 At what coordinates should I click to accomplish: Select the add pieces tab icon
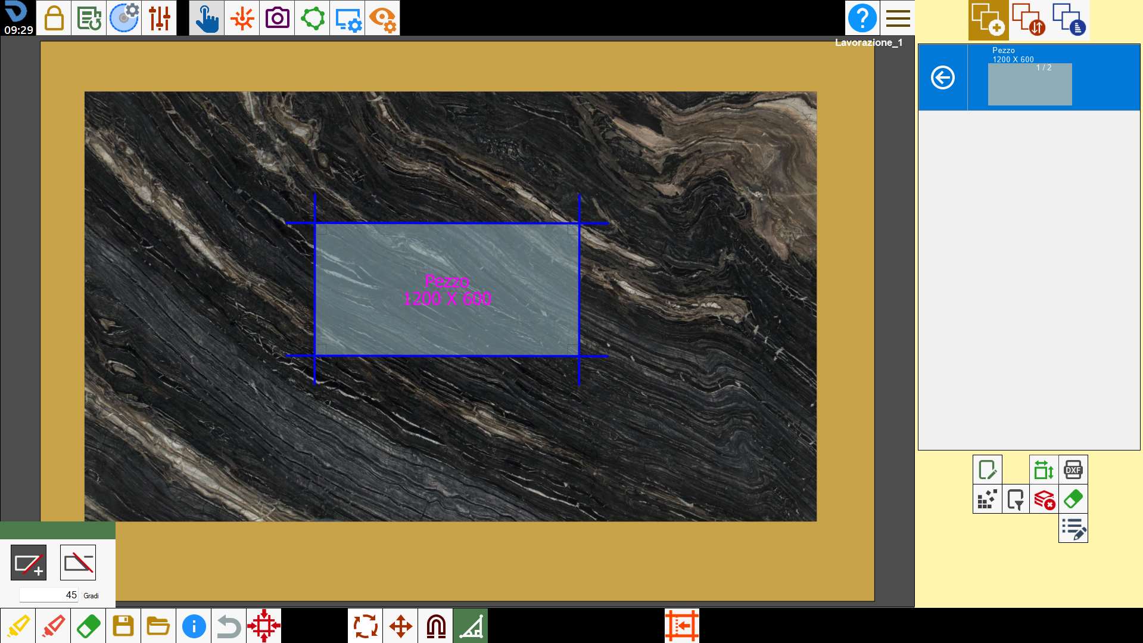click(988, 20)
